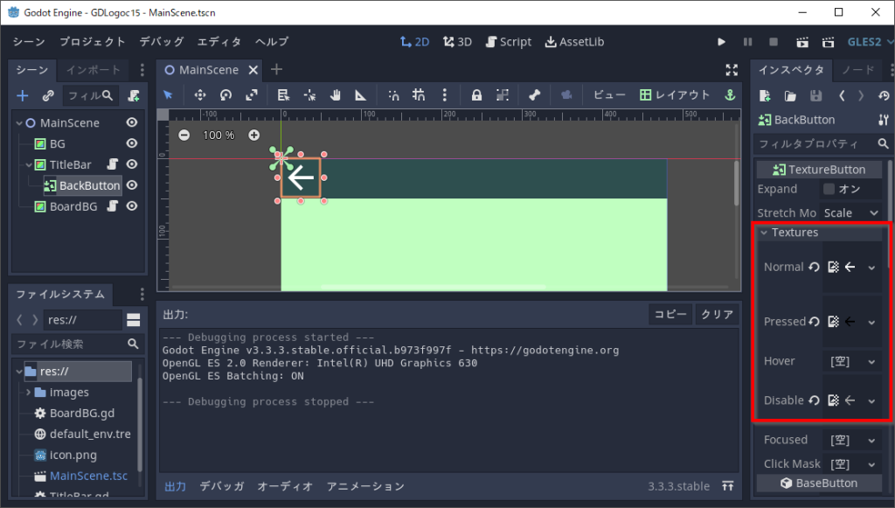Click the フィルタプロパティ search field
This screenshot has height=508, width=895.
813,143
